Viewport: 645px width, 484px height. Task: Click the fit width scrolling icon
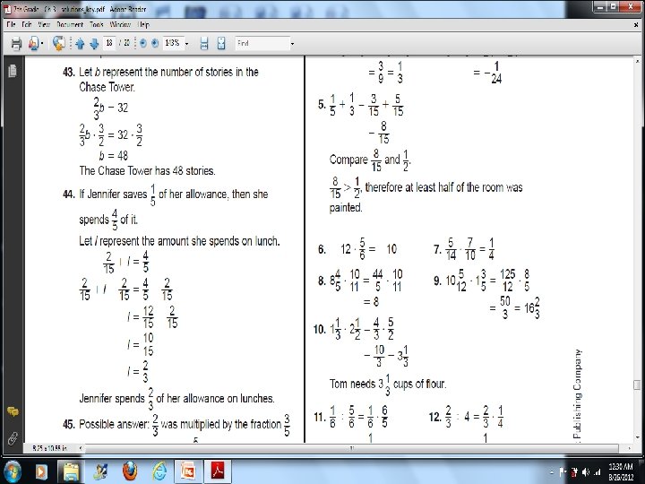click(x=204, y=43)
